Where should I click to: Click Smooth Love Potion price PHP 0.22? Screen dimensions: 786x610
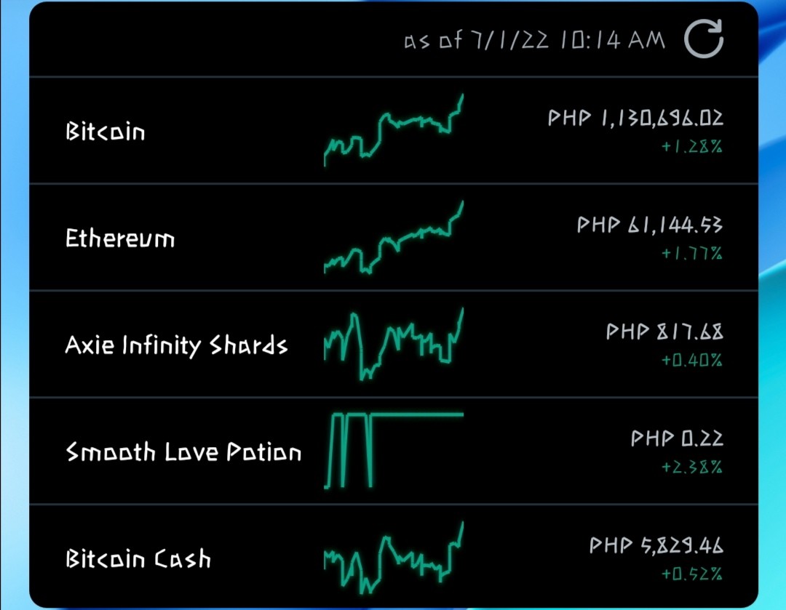click(677, 438)
